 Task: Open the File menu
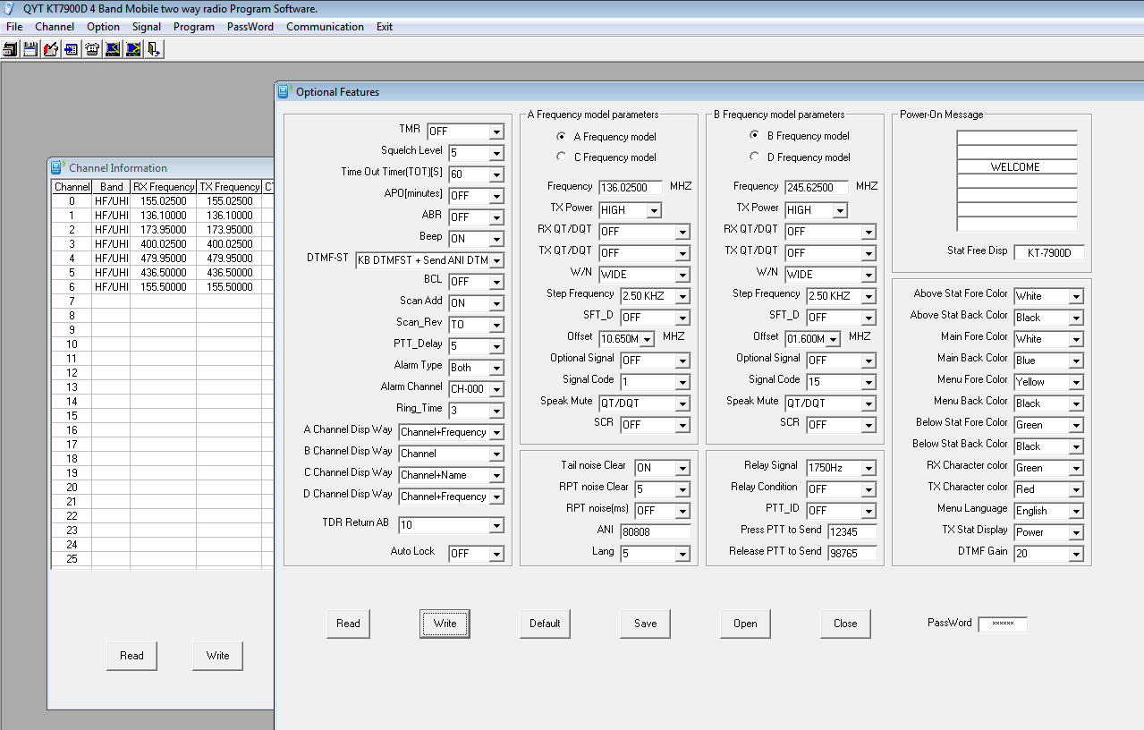click(x=14, y=27)
